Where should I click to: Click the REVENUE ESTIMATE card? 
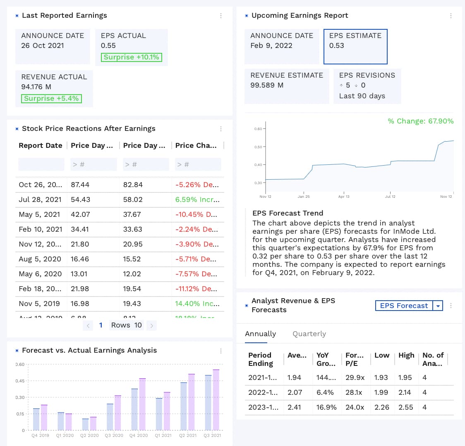pyautogui.click(x=287, y=86)
